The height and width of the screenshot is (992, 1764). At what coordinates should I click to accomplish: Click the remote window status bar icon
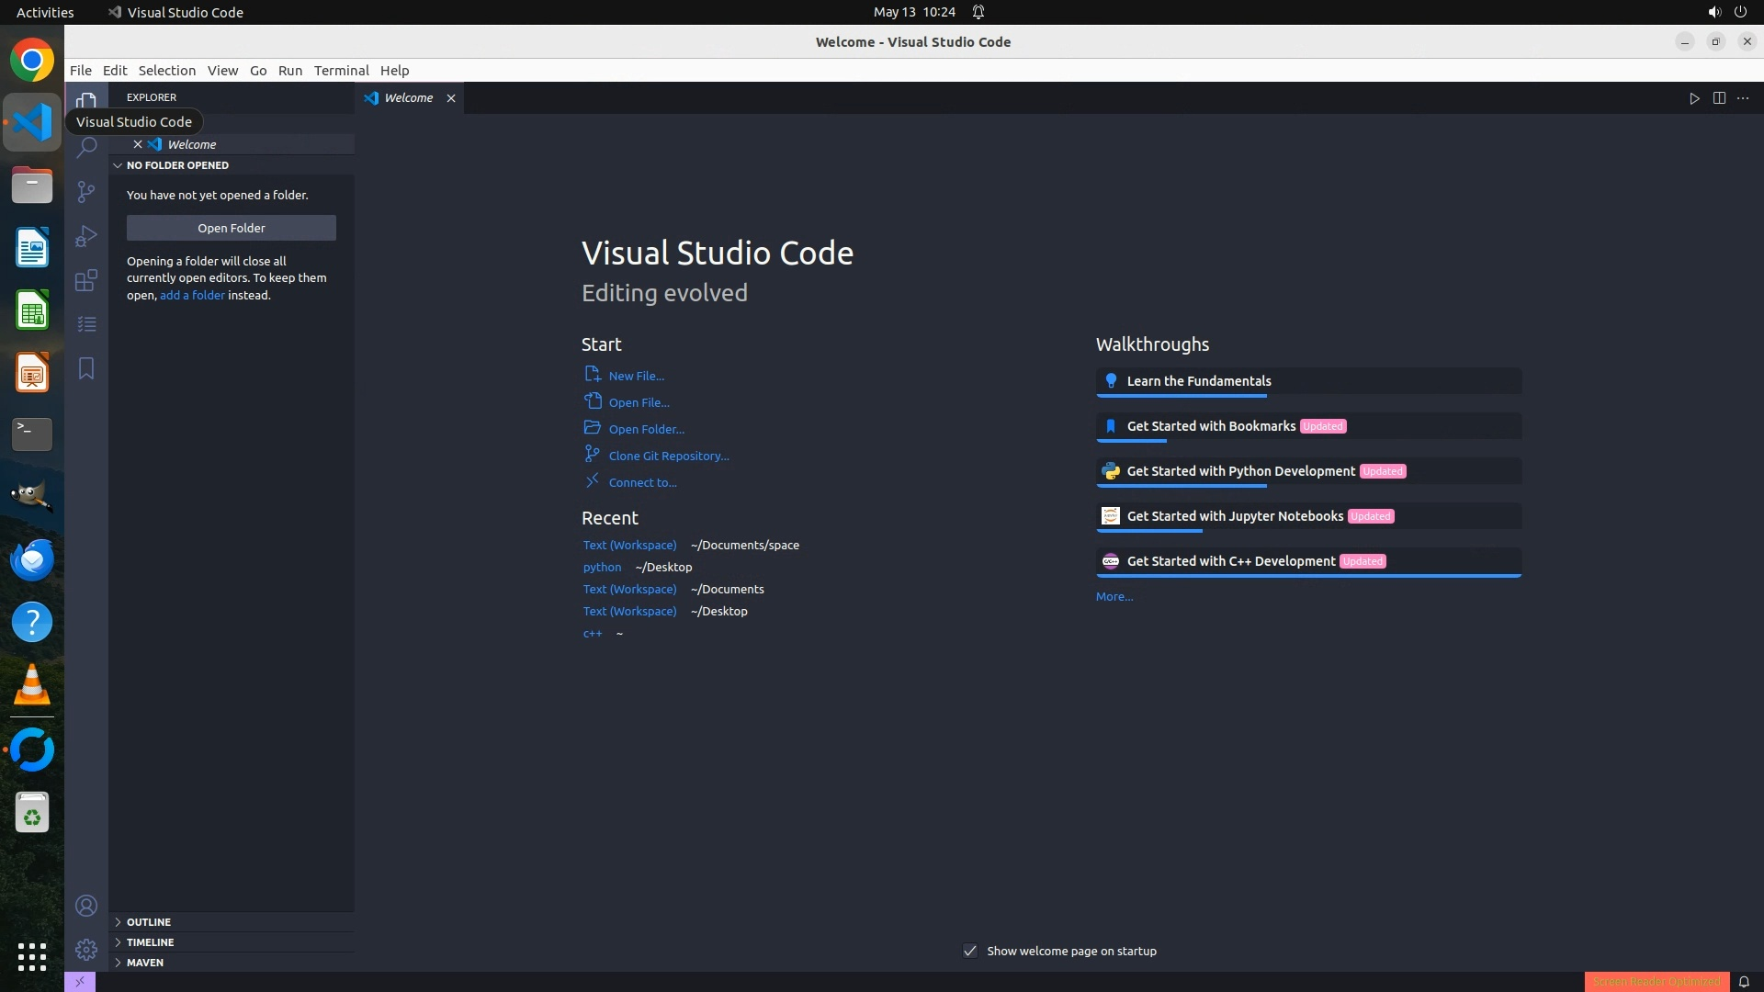point(80,982)
